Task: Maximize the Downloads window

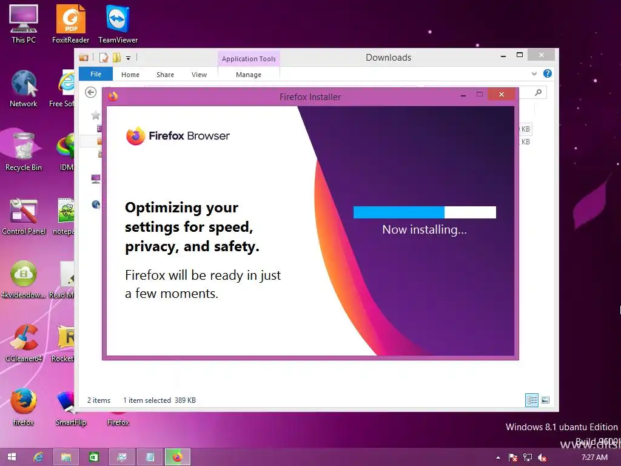Action: pyautogui.click(x=520, y=55)
